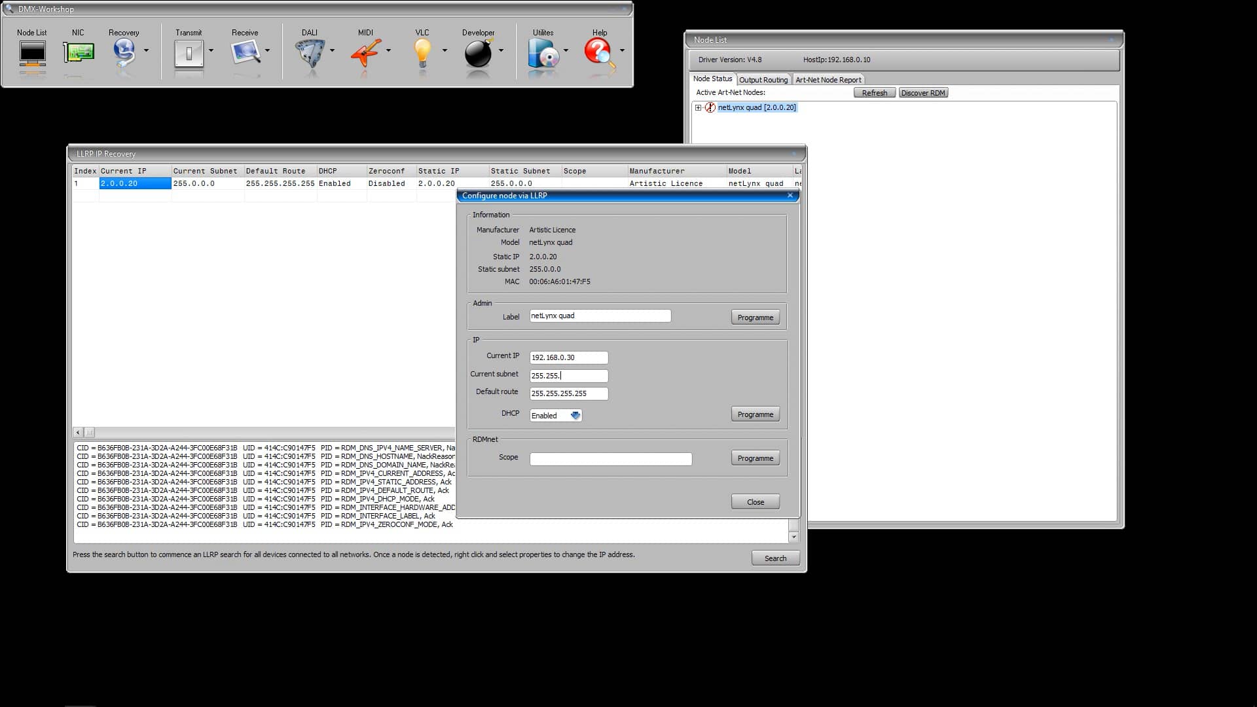Launch the DALI tool

click(x=309, y=54)
